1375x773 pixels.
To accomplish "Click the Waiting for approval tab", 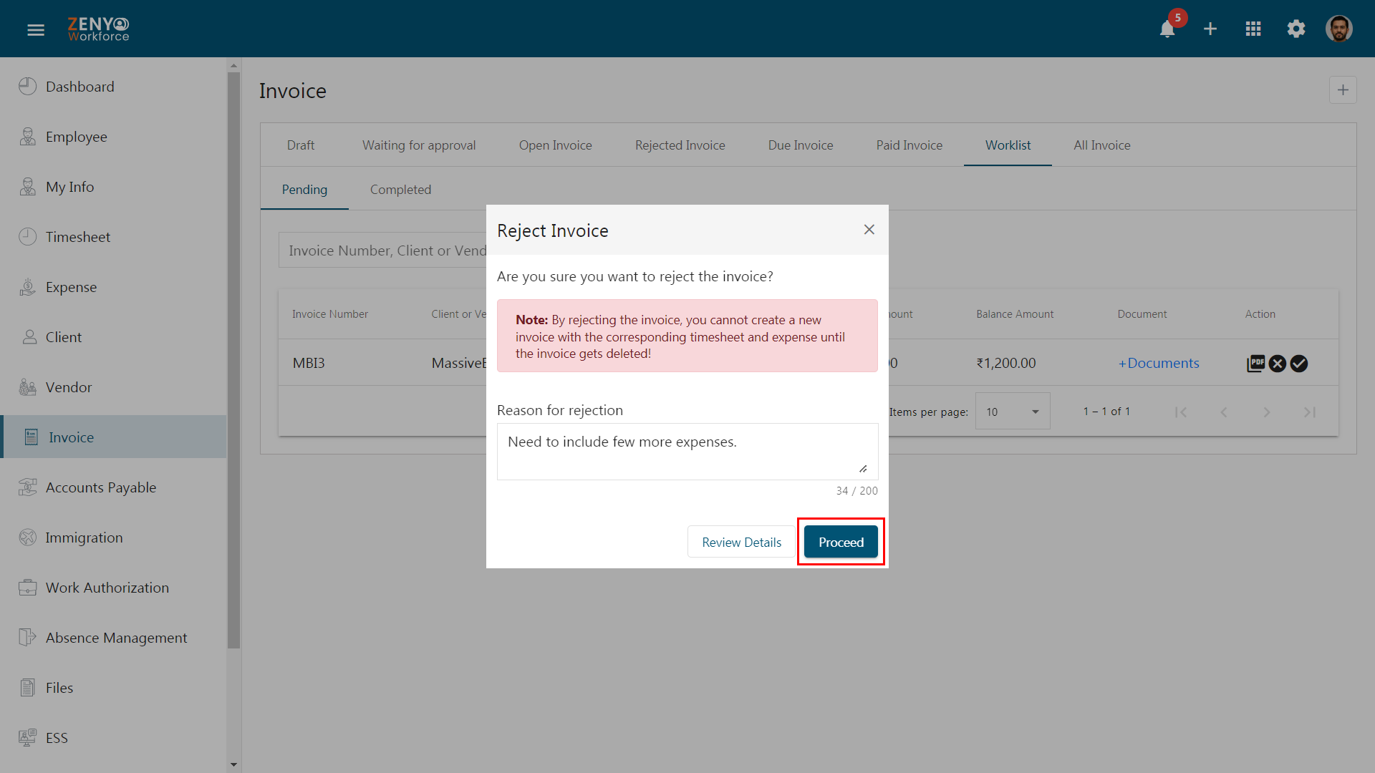I will pyautogui.click(x=418, y=145).
